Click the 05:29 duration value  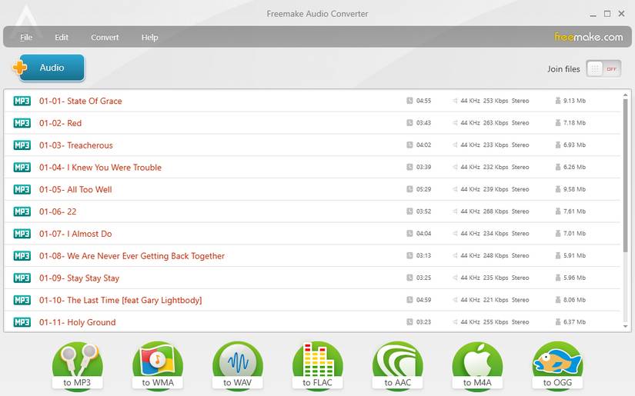tap(423, 189)
